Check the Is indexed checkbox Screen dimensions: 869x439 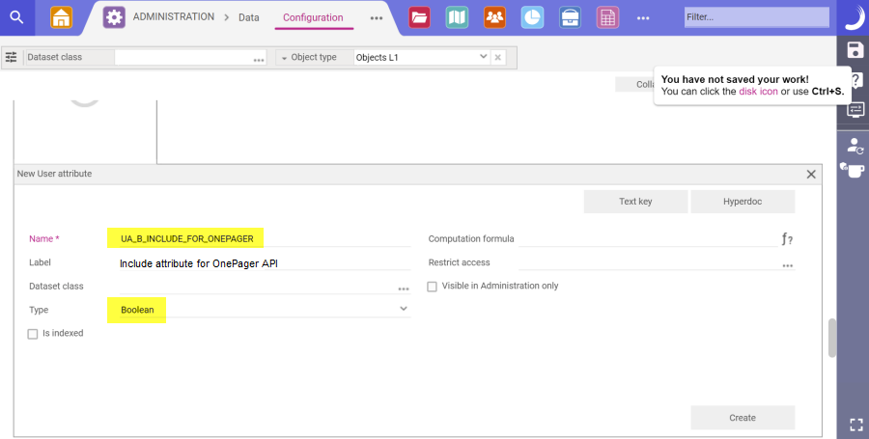(x=33, y=334)
